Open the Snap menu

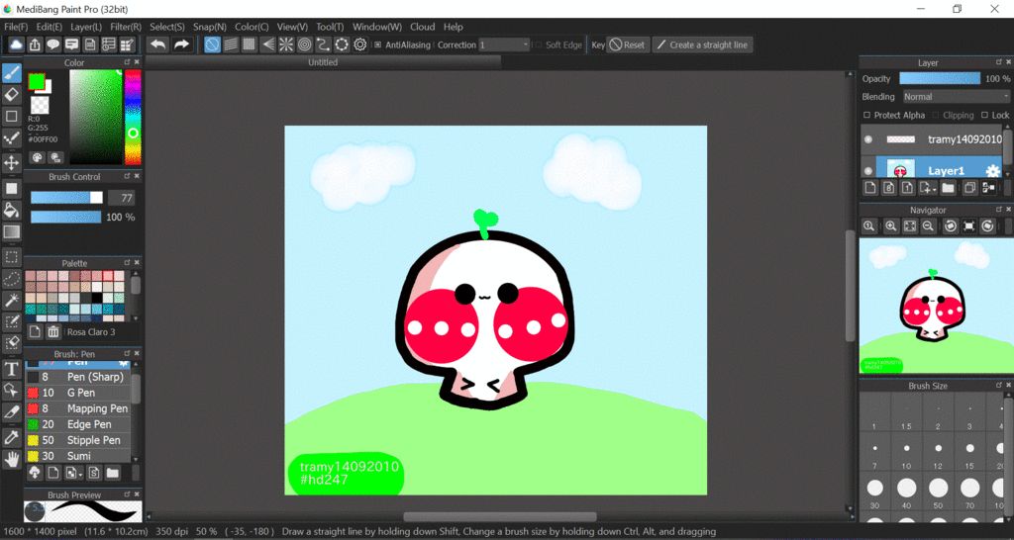coord(210,27)
